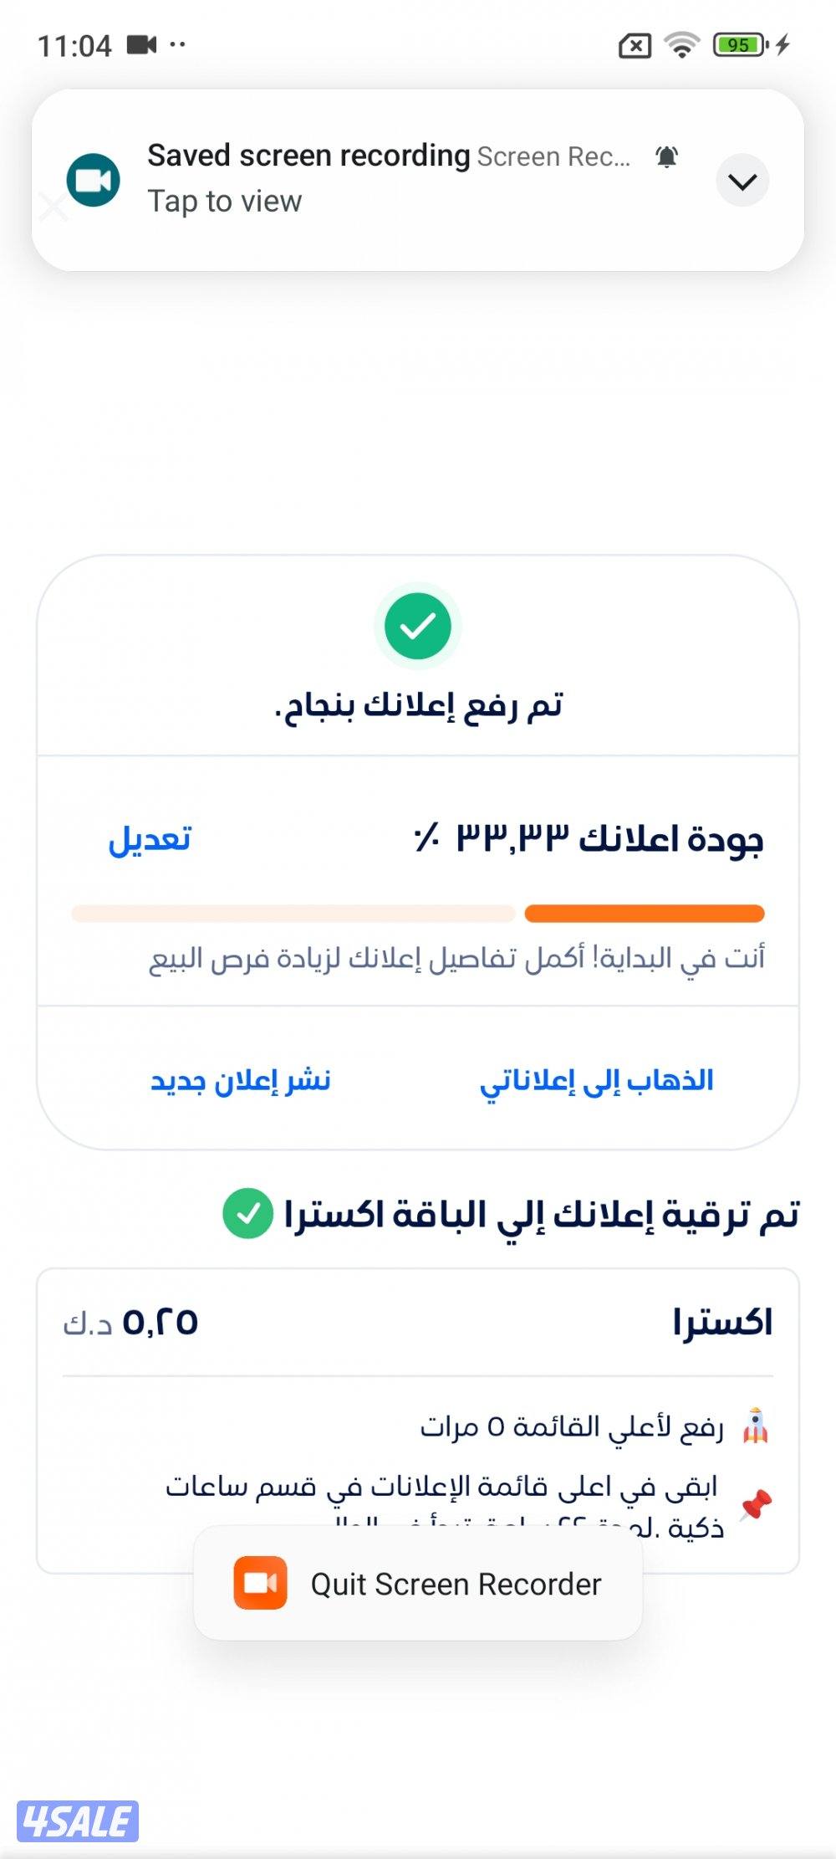Tap the notification bell alert icon
This screenshot has height=1859, width=836.
point(666,156)
